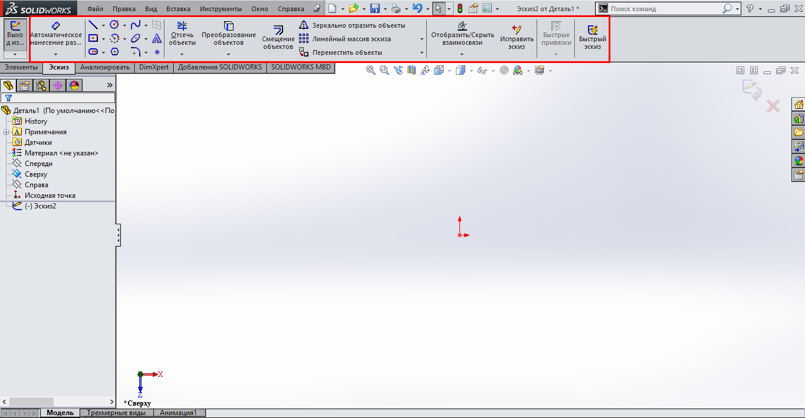Image resolution: width=805 pixels, height=418 pixels.
Task: Select the Point sketch tool
Action: point(157,52)
